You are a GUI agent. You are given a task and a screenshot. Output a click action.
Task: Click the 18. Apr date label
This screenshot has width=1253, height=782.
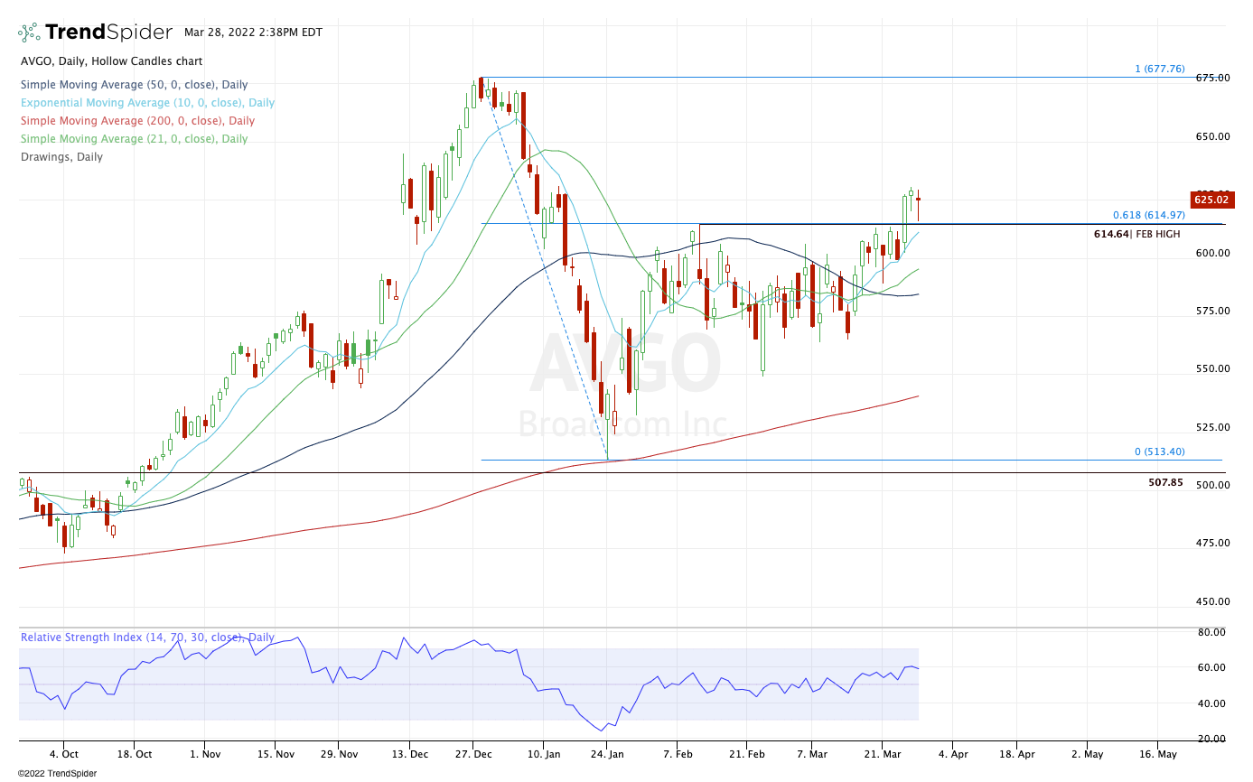(1018, 753)
